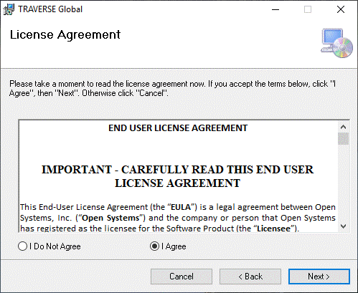Click the TRAVERSE Global installer title bar icon

pyautogui.click(x=9, y=9)
